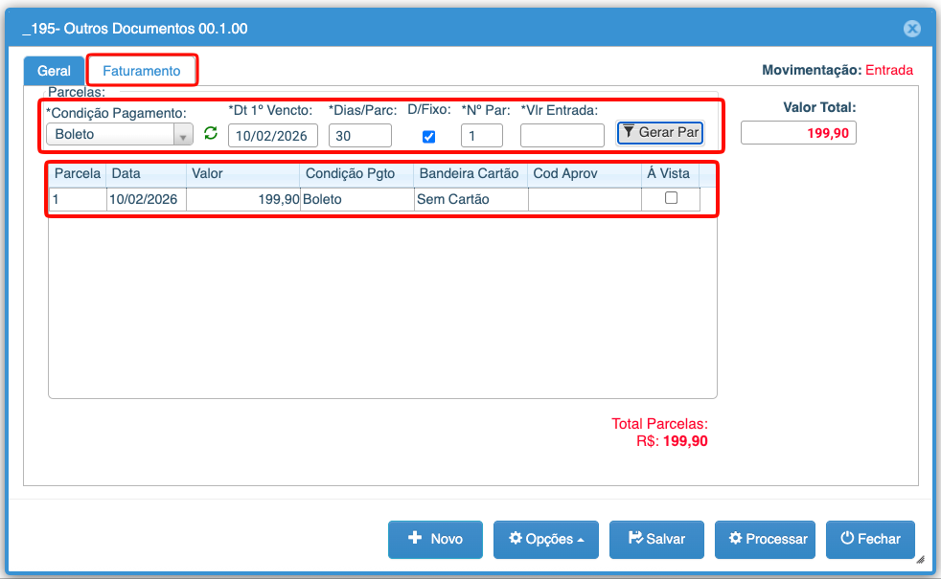Sort by the Valor column header
941x579 pixels.
[x=242, y=174]
